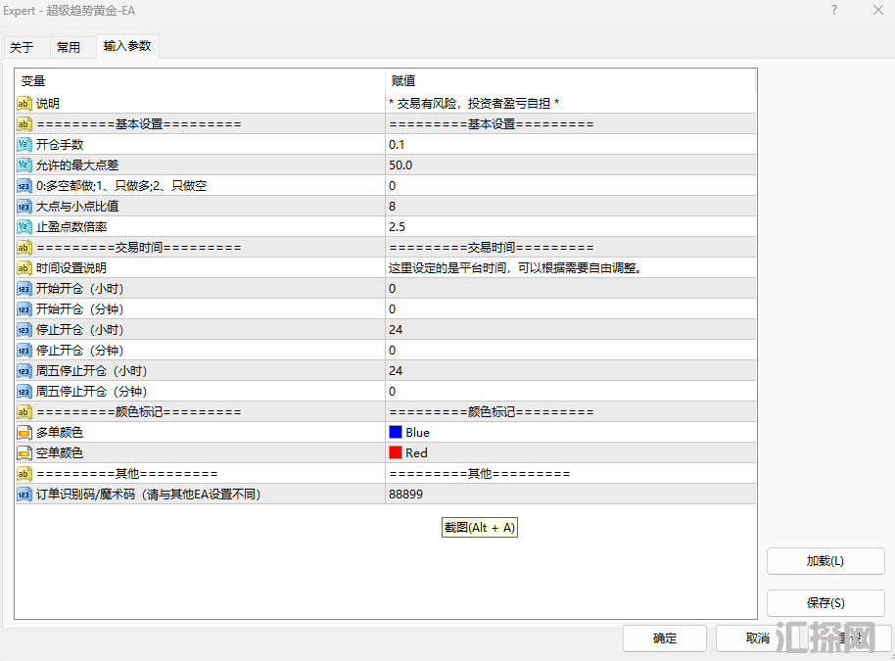Pick the Blue swatch for 多单颜色
The height and width of the screenshot is (661, 895).
(396, 432)
